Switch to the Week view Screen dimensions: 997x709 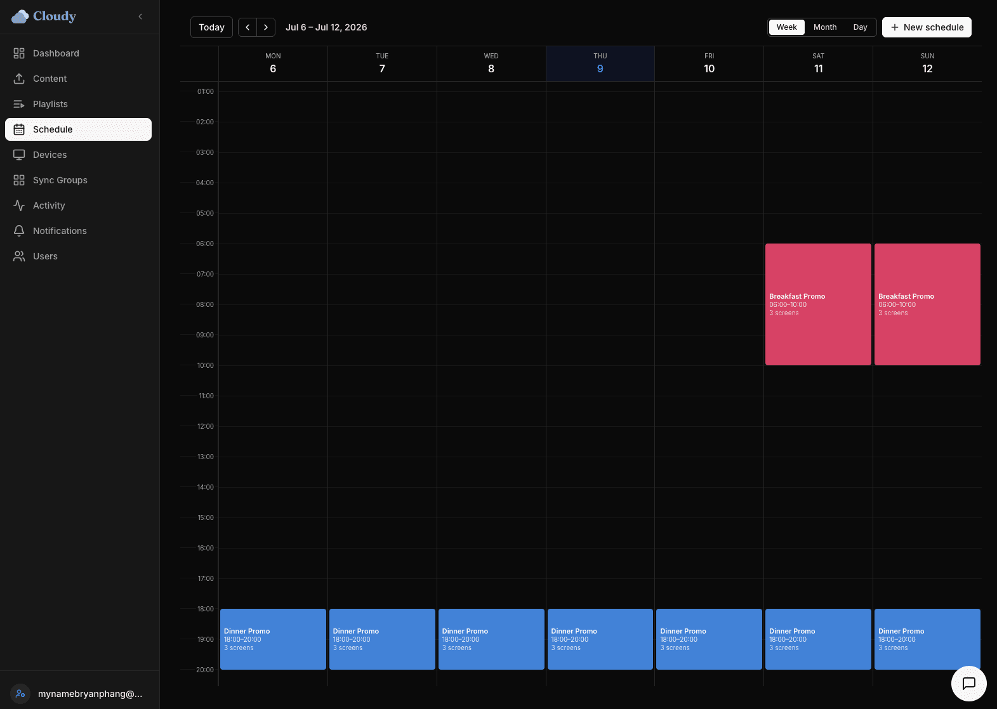(786, 27)
